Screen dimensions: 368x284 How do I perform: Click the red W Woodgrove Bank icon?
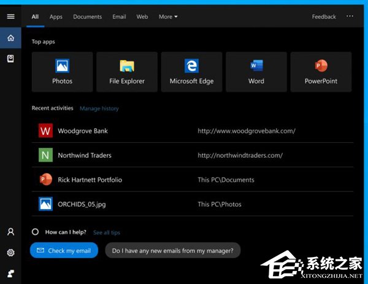[x=45, y=131]
